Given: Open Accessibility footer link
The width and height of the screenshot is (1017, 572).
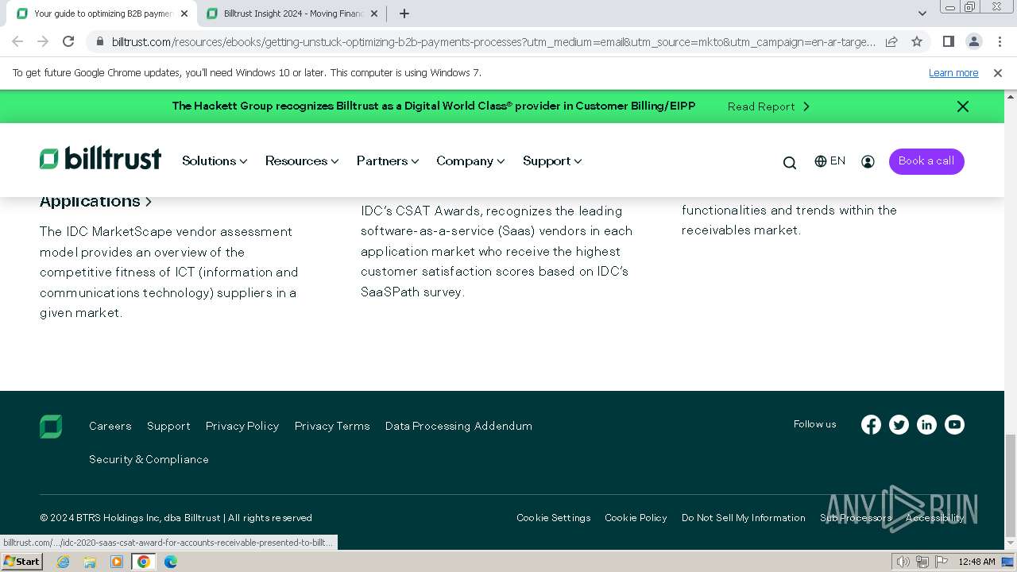Looking at the screenshot, I should tap(935, 518).
